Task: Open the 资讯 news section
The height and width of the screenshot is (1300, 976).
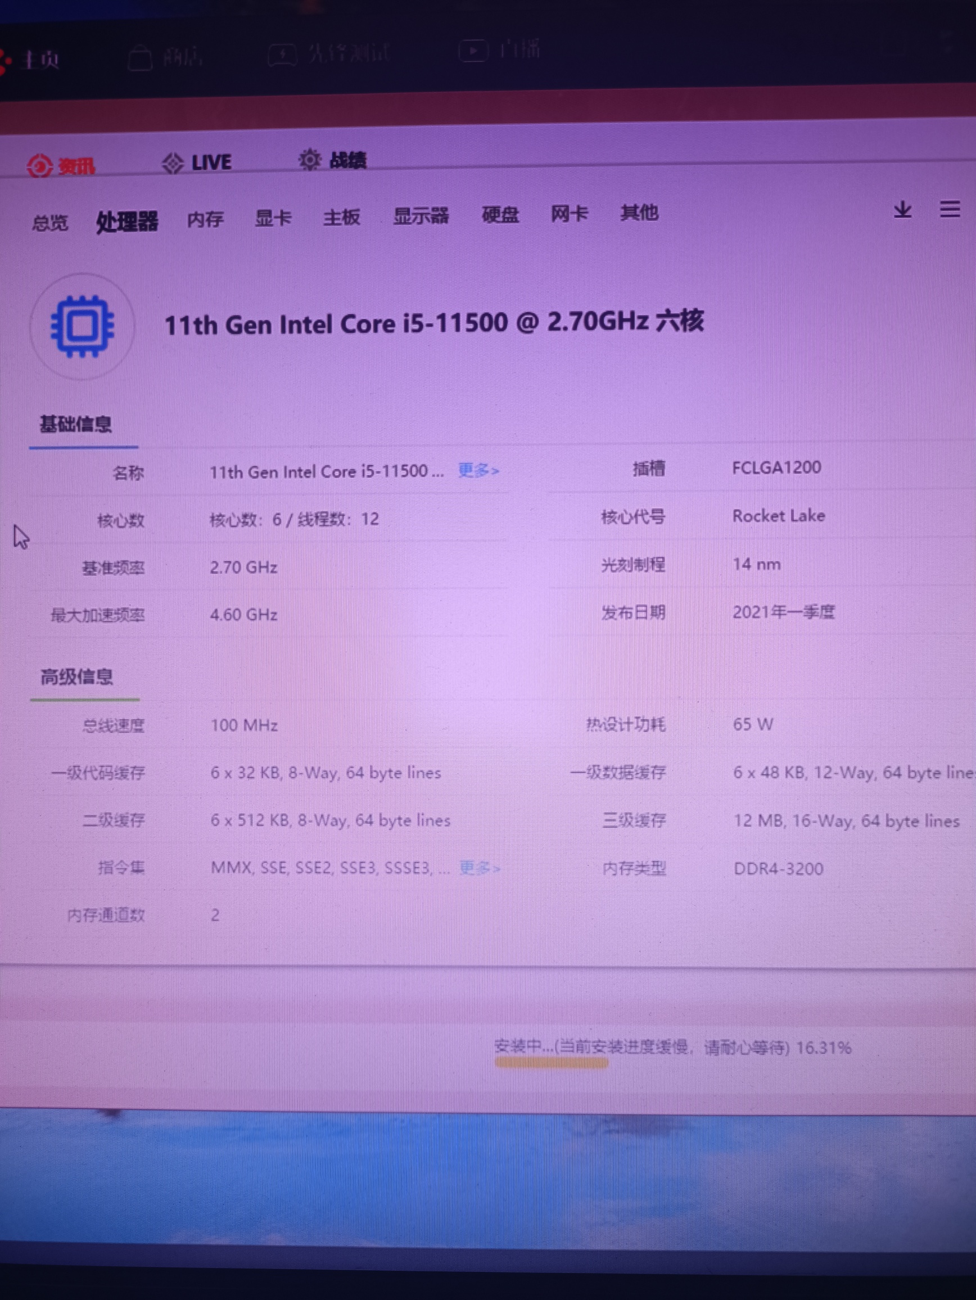Action: tap(61, 166)
